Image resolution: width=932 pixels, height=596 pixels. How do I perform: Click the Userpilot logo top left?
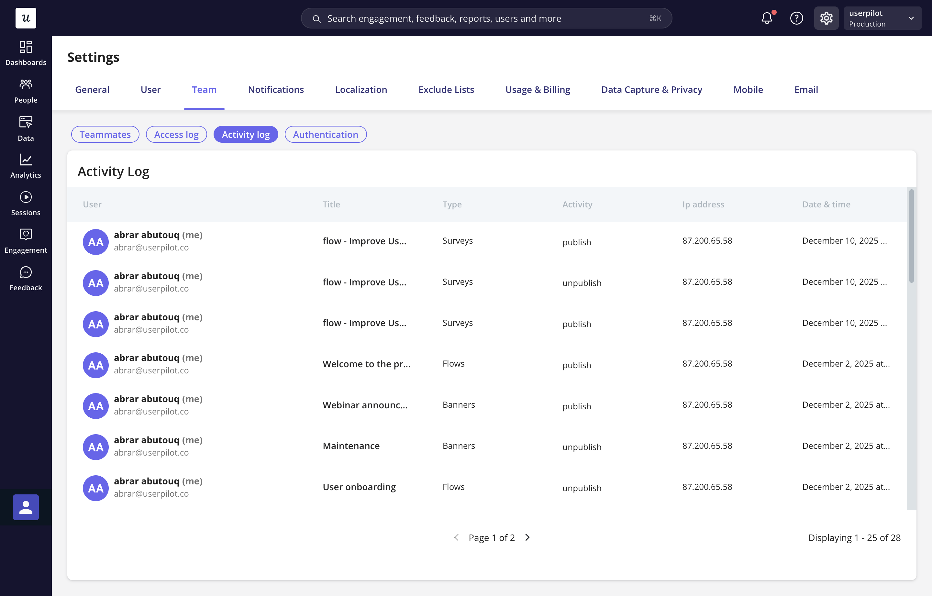tap(26, 18)
